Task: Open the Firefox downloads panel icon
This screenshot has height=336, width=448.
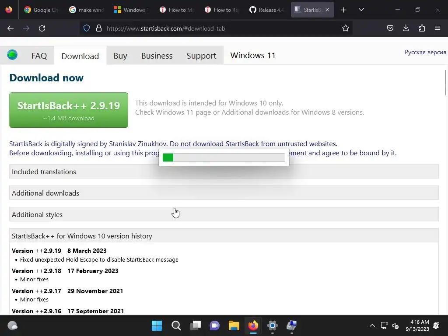Action: (406, 28)
